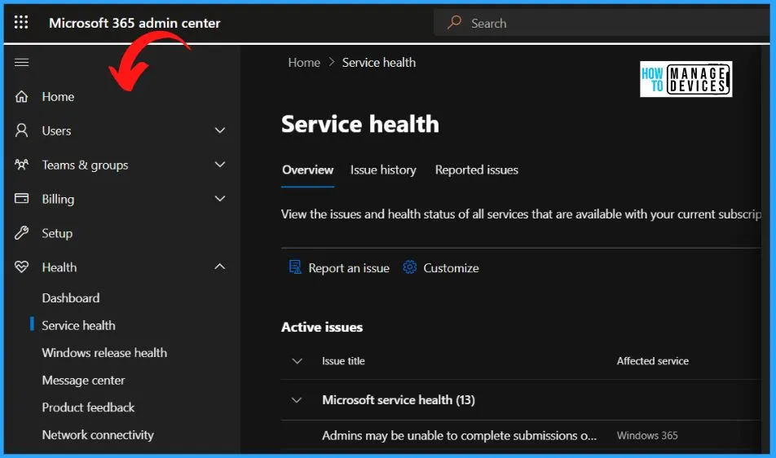
Task: Open Setup in the sidebar
Action: [x=57, y=233]
